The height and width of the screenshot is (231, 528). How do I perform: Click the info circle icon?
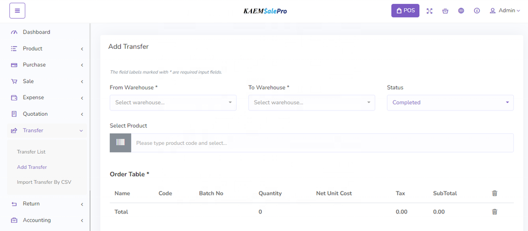[x=477, y=11]
